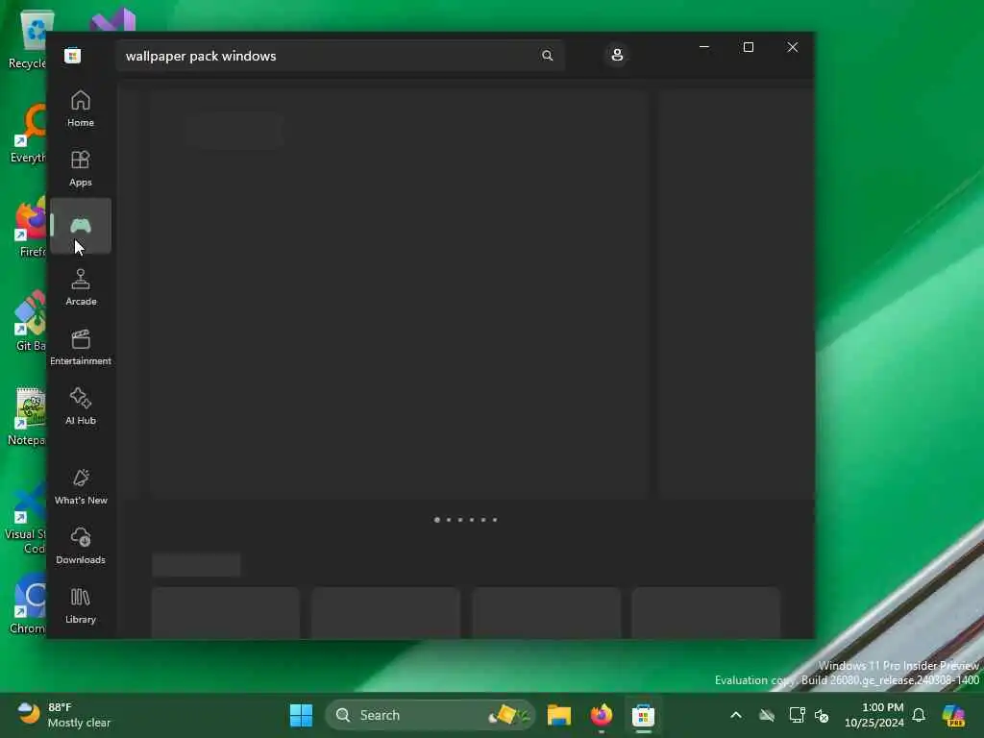This screenshot has height=738, width=984.
Task: Select the Git Bash desktop shortcut
Action: click(x=28, y=322)
